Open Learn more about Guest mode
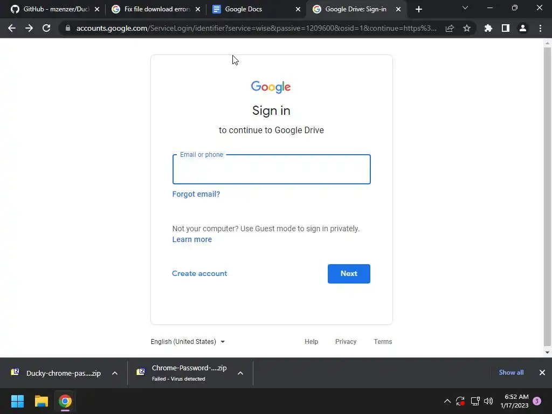The height and width of the screenshot is (414, 552). 192,239
